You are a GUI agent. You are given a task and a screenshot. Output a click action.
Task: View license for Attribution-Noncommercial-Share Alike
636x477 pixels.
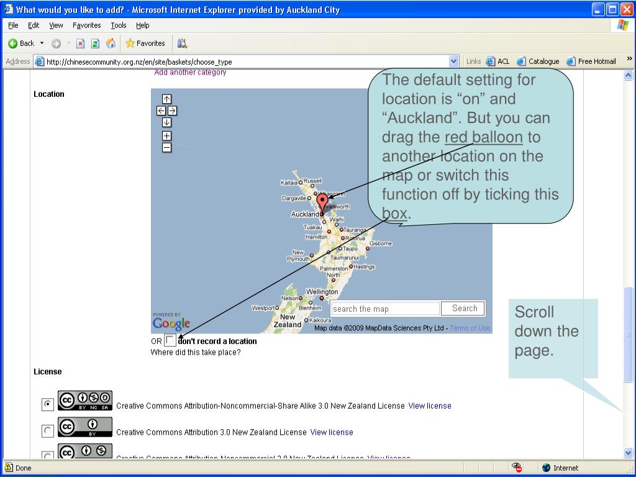coord(430,406)
